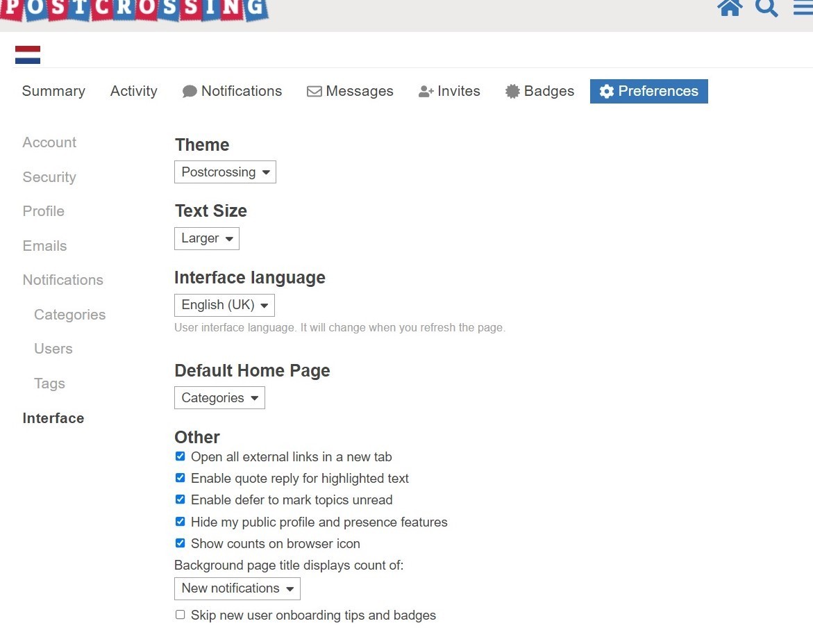The width and height of the screenshot is (813, 628).
Task: Toggle Hide my public profile checkbox
Action: click(x=181, y=522)
